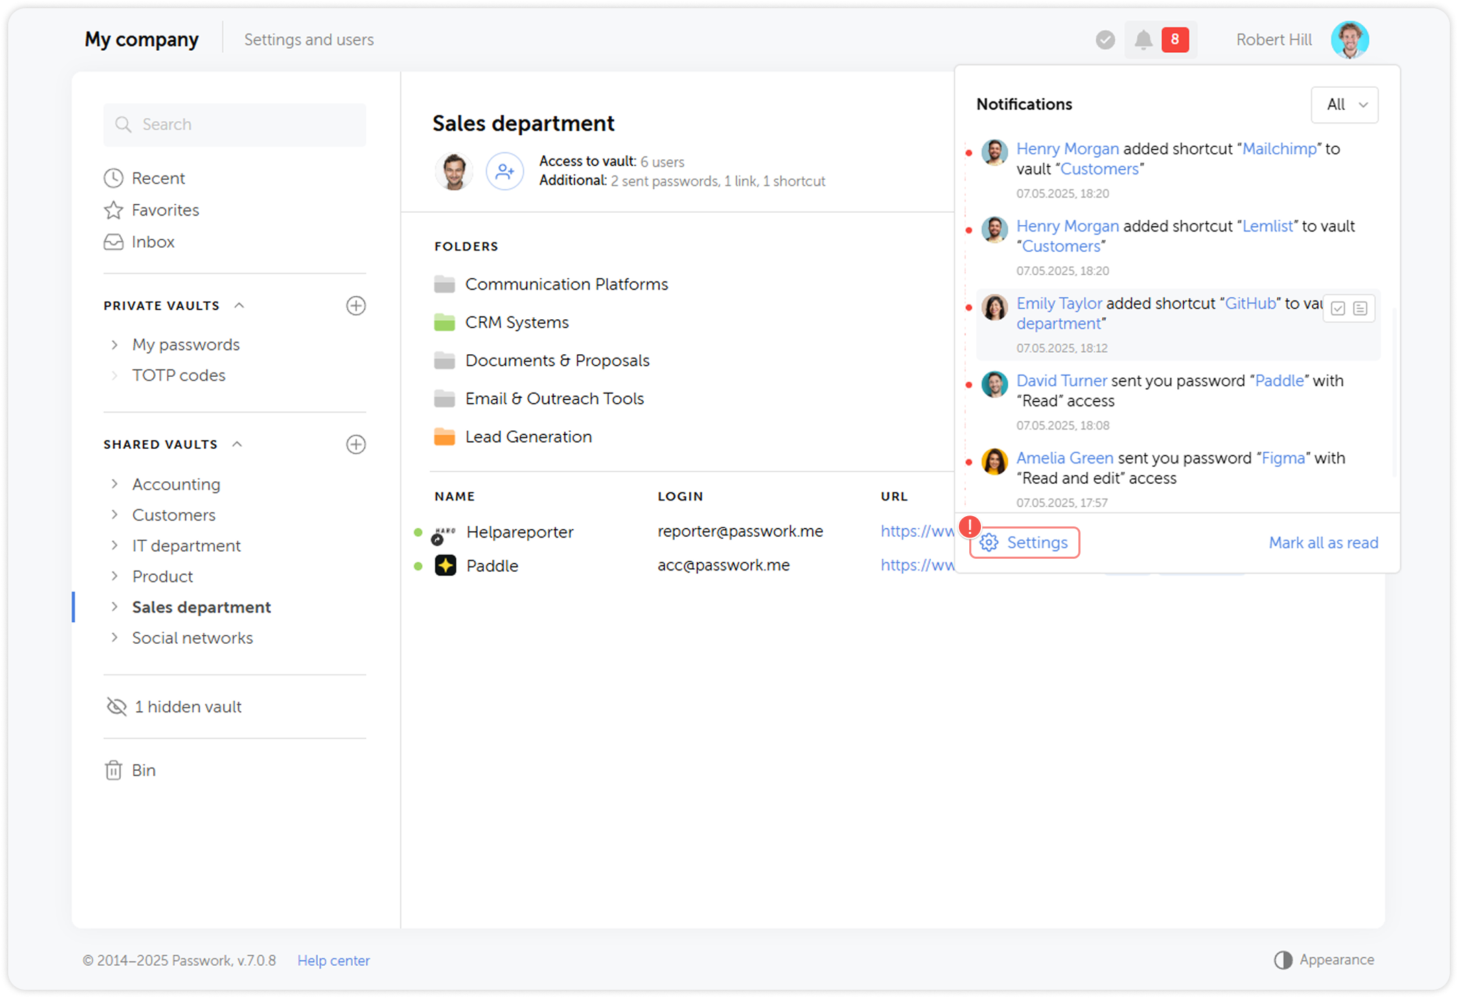1458x998 pixels.
Task: Open the All notifications filter dropdown
Action: pyautogui.click(x=1344, y=104)
